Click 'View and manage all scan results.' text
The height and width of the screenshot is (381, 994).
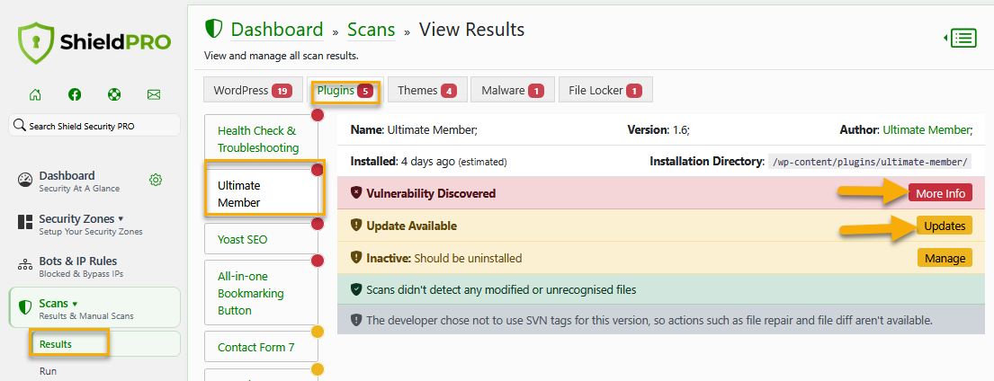282,56
